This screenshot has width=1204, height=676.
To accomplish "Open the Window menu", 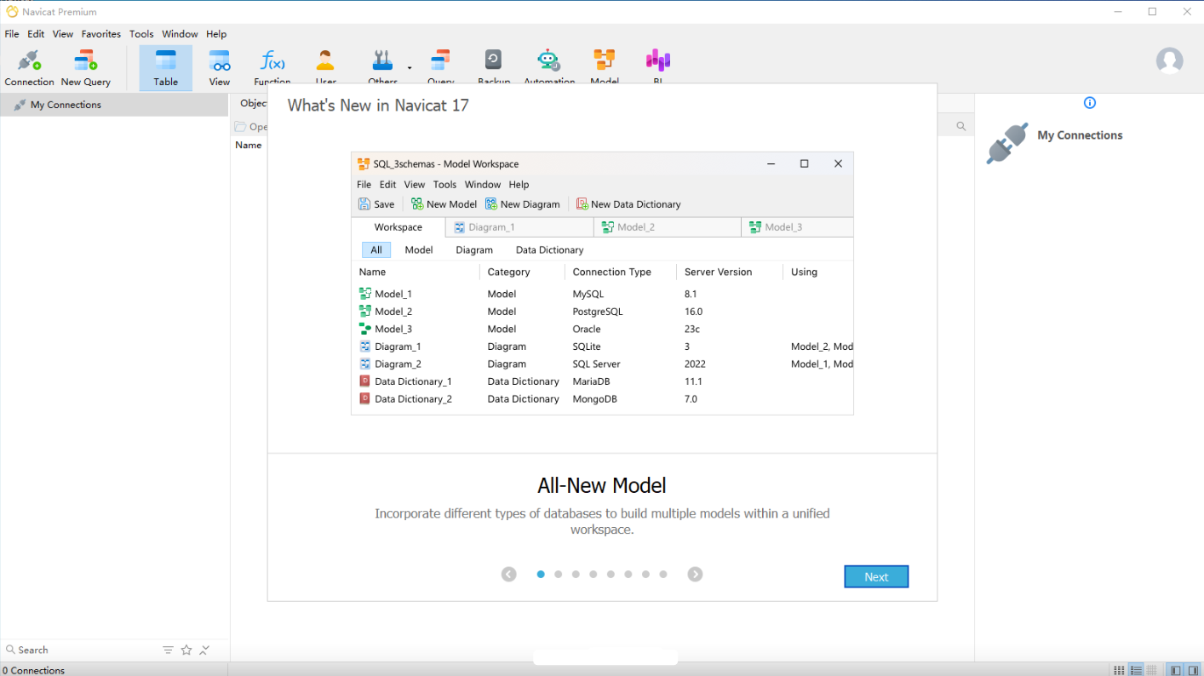I will [x=180, y=34].
